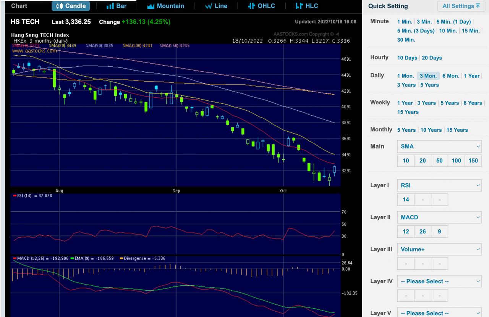Select the daily 1 Mon. range
The width and height of the screenshot is (489, 317).
click(x=406, y=76)
